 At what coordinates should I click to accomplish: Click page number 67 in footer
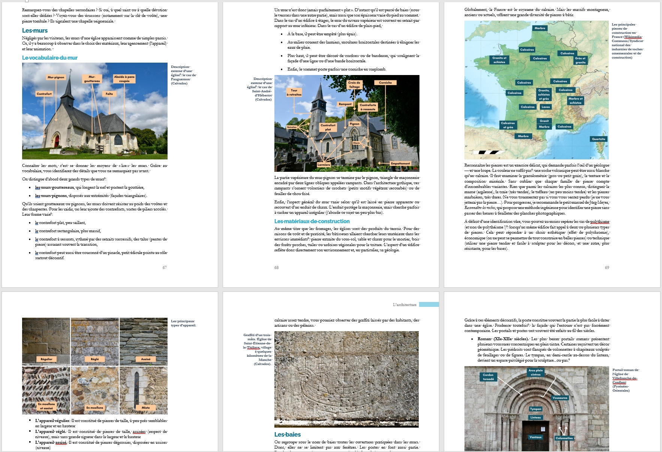[x=165, y=267]
